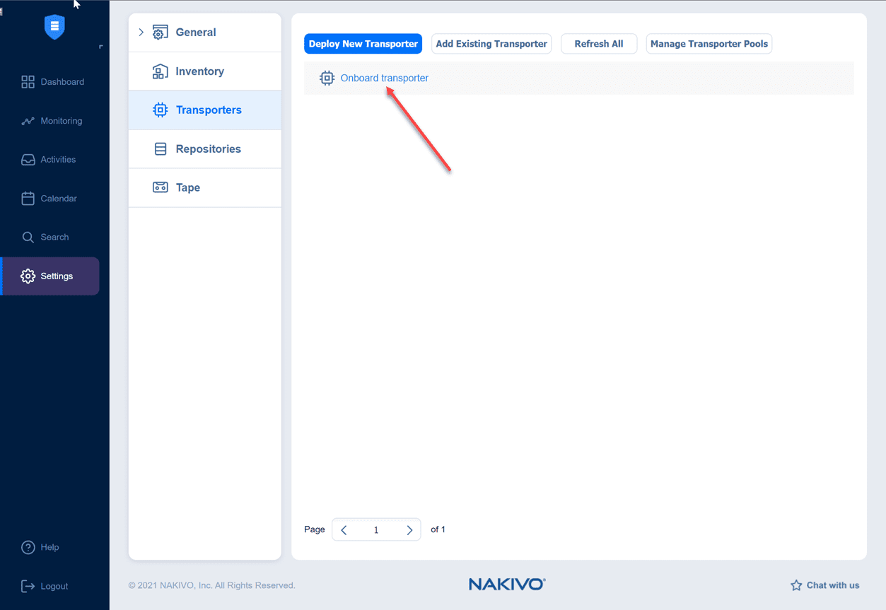Go to next page with right arrow
The width and height of the screenshot is (886, 610).
pos(409,529)
